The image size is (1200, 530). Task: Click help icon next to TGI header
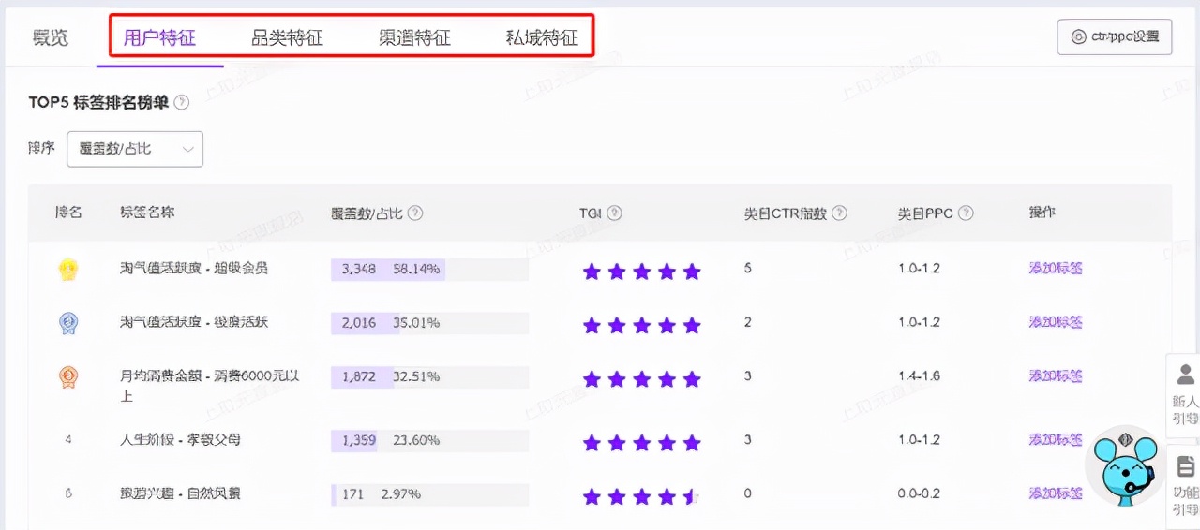(615, 213)
